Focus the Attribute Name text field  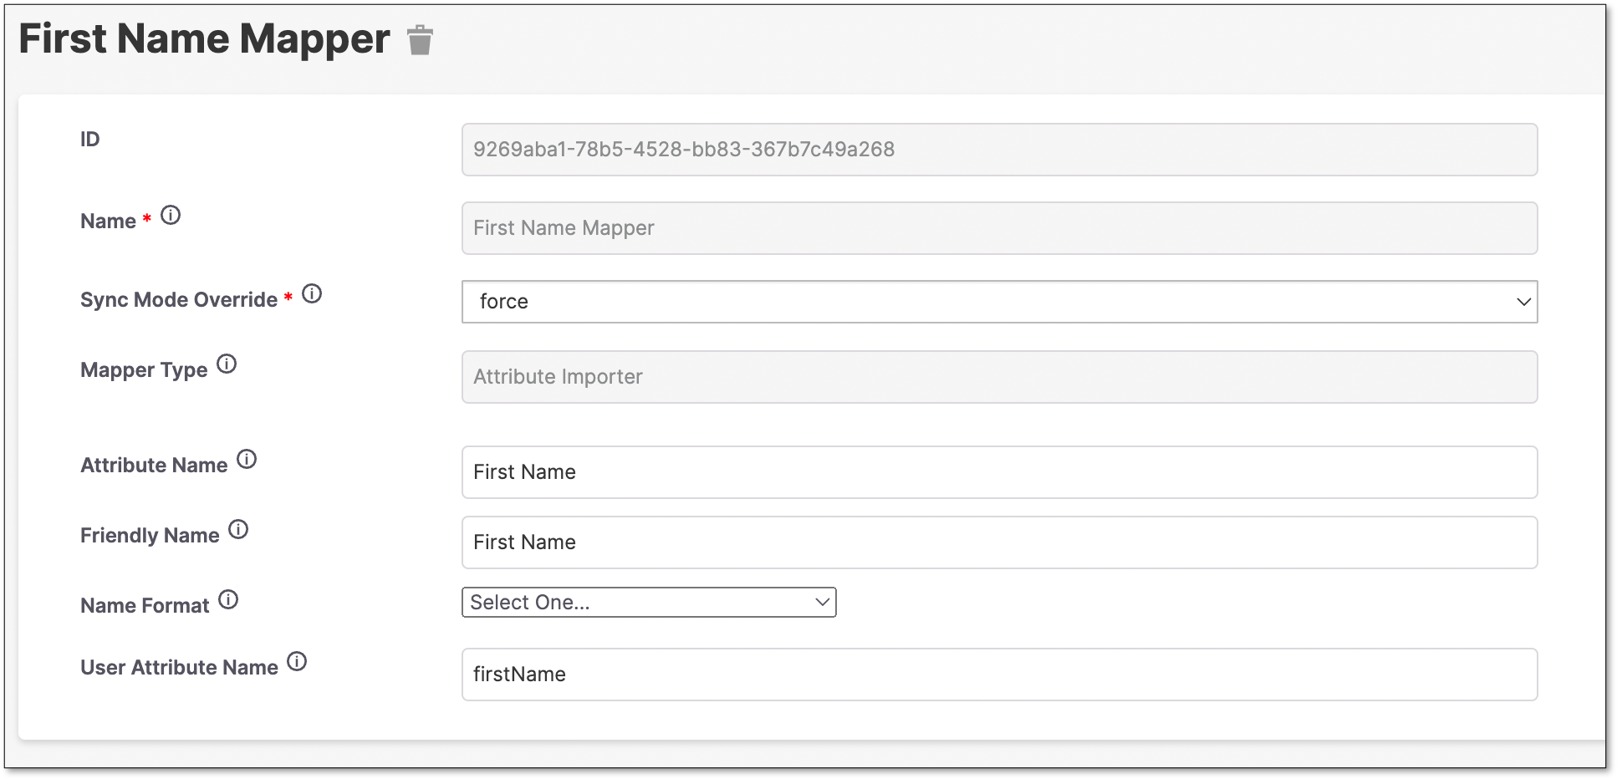coord(999,472)
